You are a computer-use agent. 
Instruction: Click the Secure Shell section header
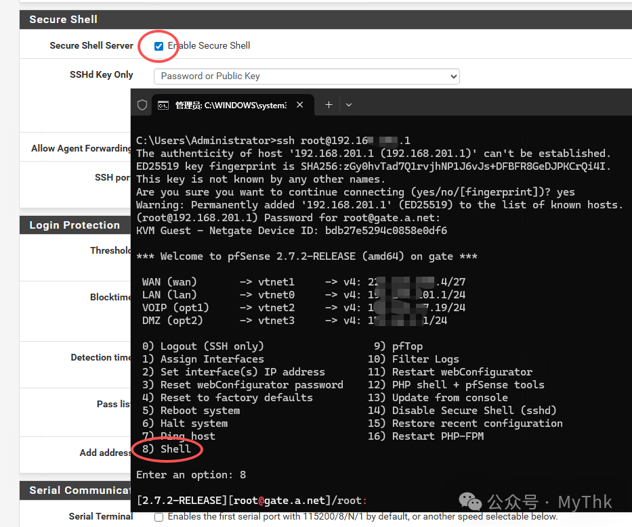pos(326,20)
